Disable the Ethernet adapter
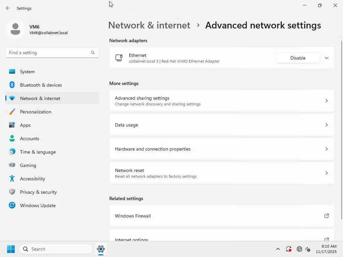The height and width of the screenshot is (257, 343). pyautogui.click(x=298, y=58)
